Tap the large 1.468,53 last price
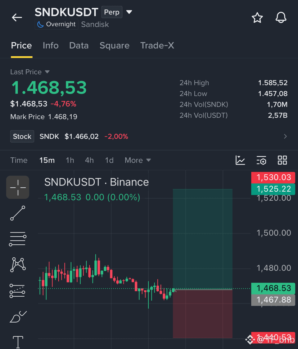The image size is (298, 349). (x=49, y=88)
